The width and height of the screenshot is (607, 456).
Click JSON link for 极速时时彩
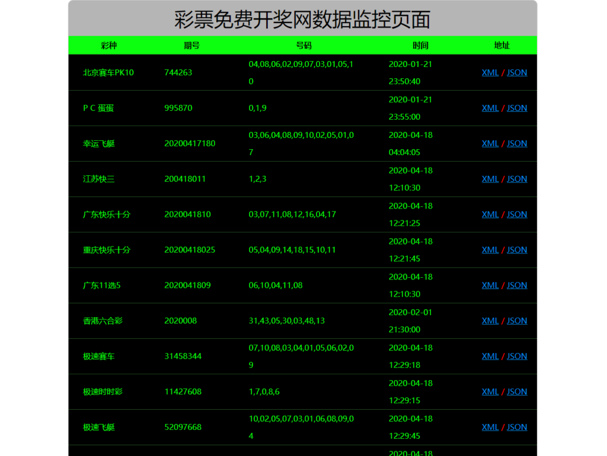[516, 391]
